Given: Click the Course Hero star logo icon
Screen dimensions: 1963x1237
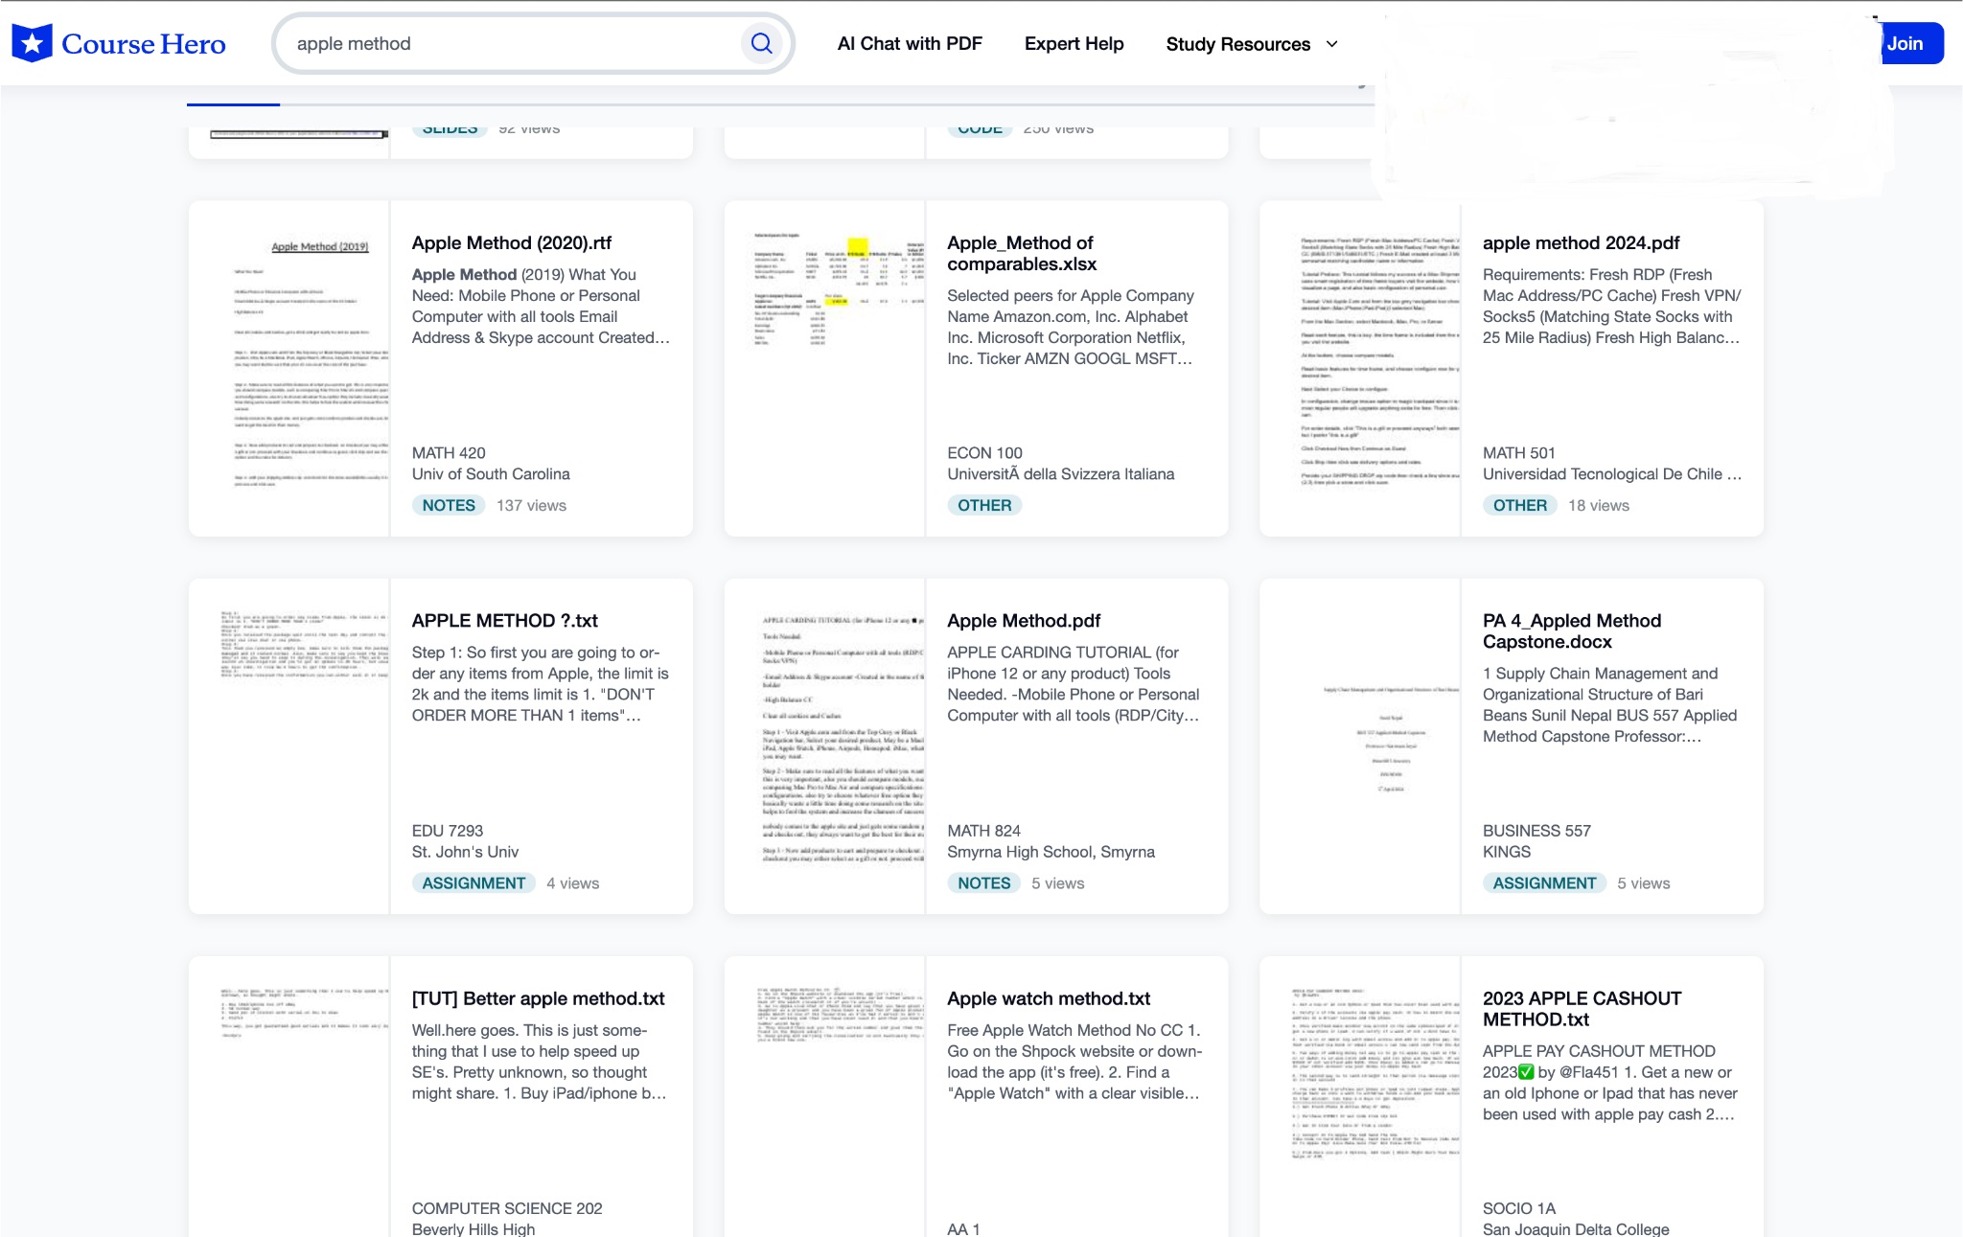Looking at the screenshot, I should [x=33, y=43].
